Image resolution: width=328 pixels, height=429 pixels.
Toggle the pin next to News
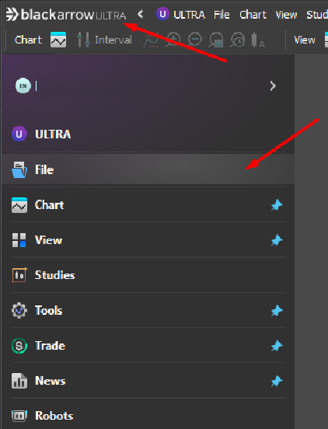coord(277,382)
